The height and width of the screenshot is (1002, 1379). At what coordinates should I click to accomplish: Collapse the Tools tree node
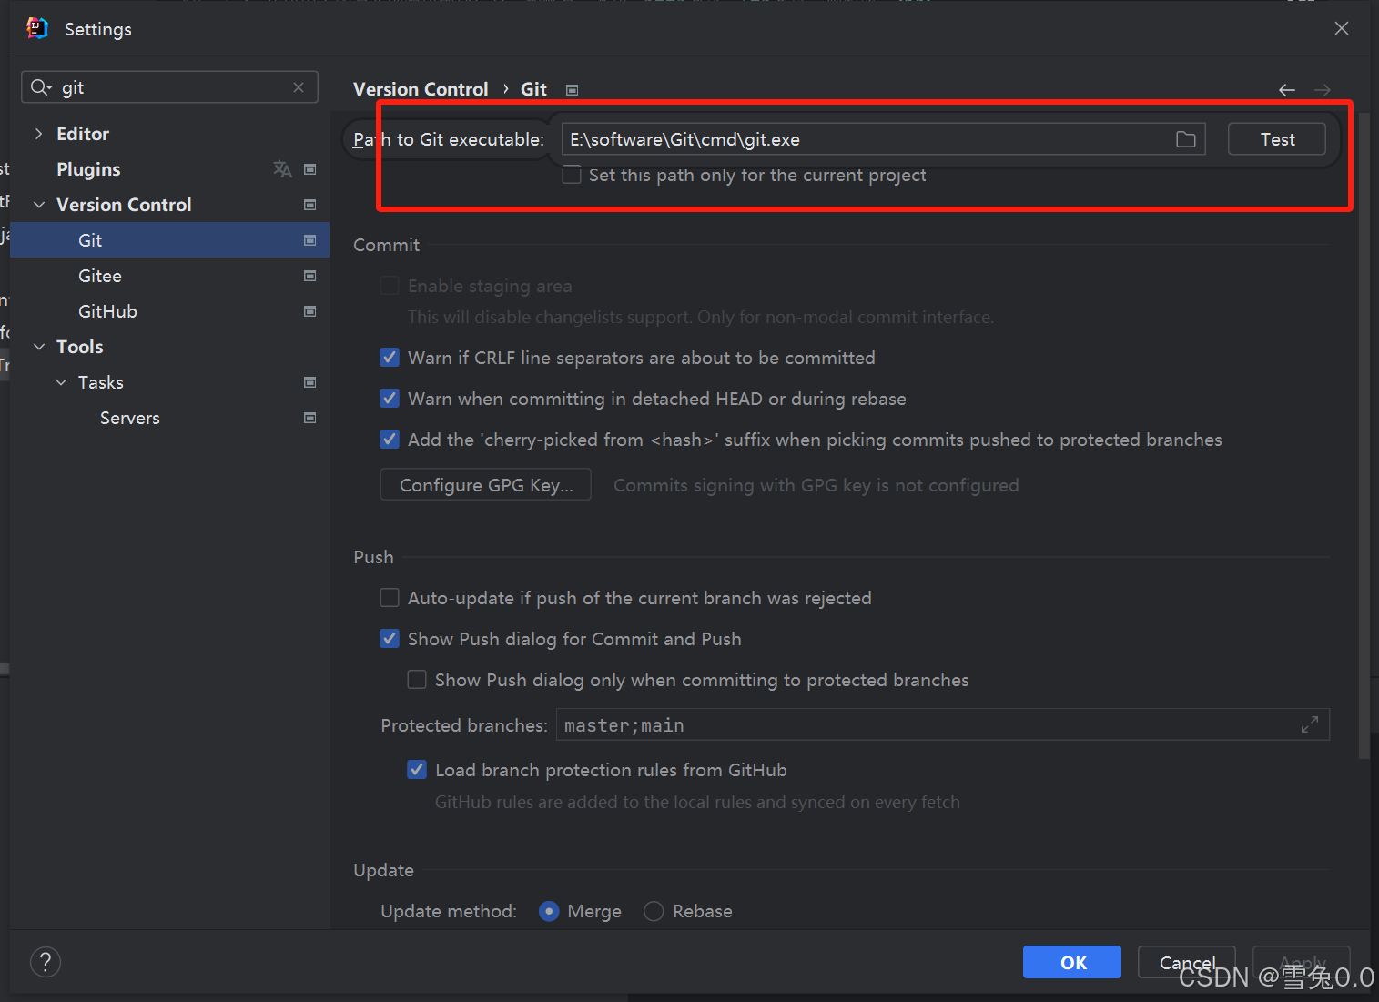39,347
